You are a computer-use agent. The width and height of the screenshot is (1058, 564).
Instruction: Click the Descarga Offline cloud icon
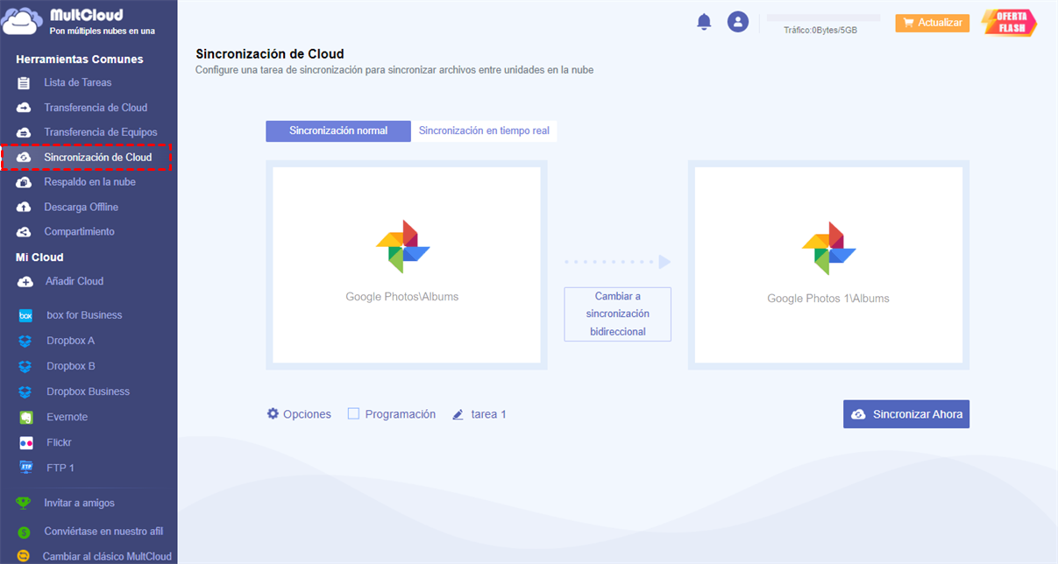click(x=25, y=208)
